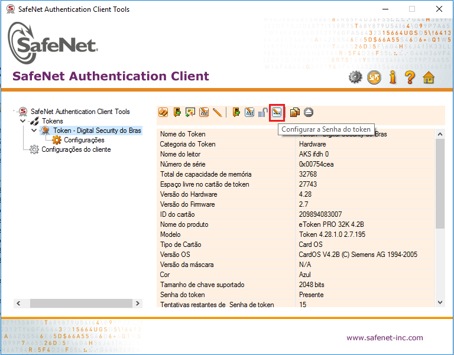Visit the www.safenet-inc.com link
The image size is (454, 355).
pos(384,338)
